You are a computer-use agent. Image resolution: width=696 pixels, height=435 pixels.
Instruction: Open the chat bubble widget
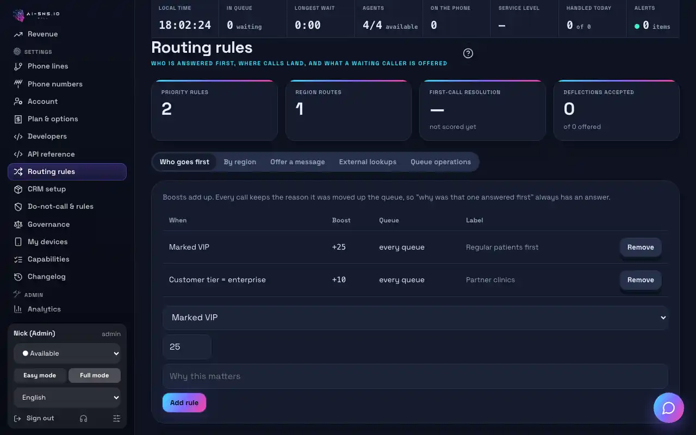669,408
